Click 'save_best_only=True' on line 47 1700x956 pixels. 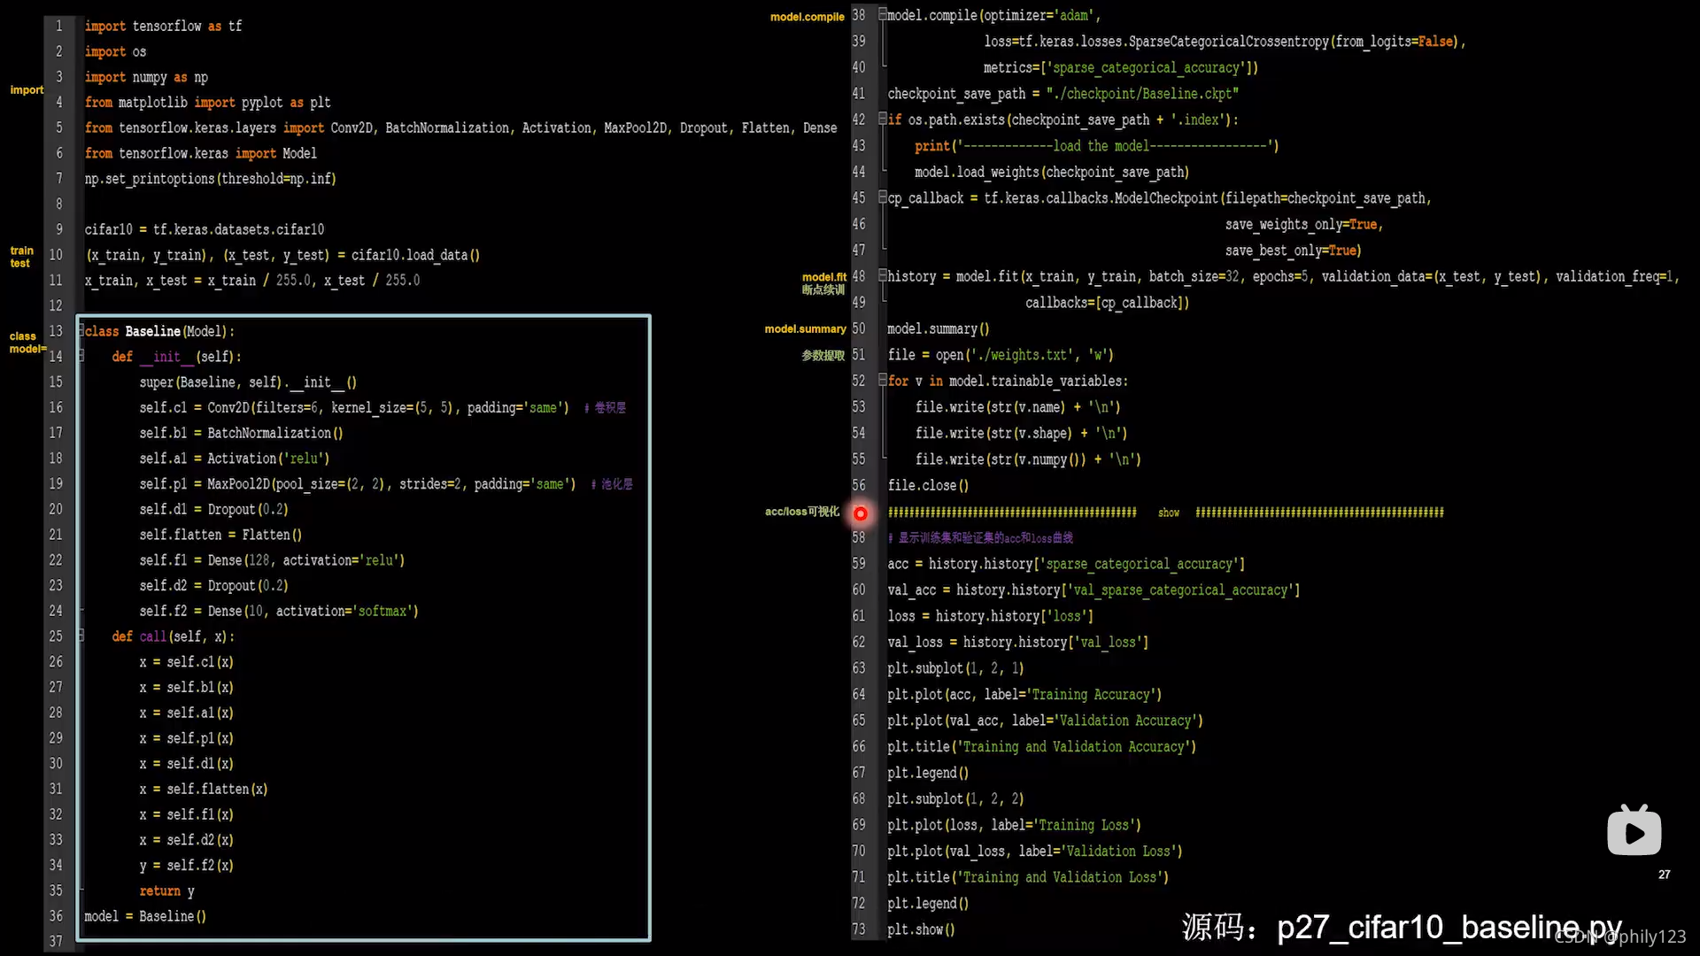point(1293,250)
